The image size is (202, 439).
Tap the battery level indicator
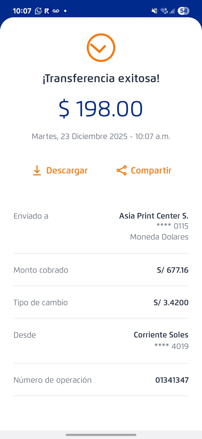183,11
